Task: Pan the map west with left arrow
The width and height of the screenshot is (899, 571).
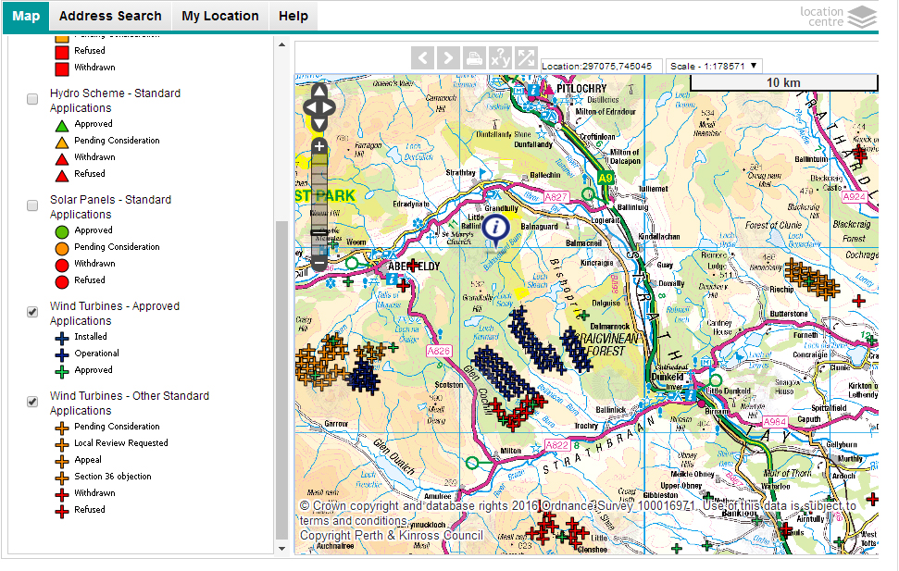Action: (309, 107)
